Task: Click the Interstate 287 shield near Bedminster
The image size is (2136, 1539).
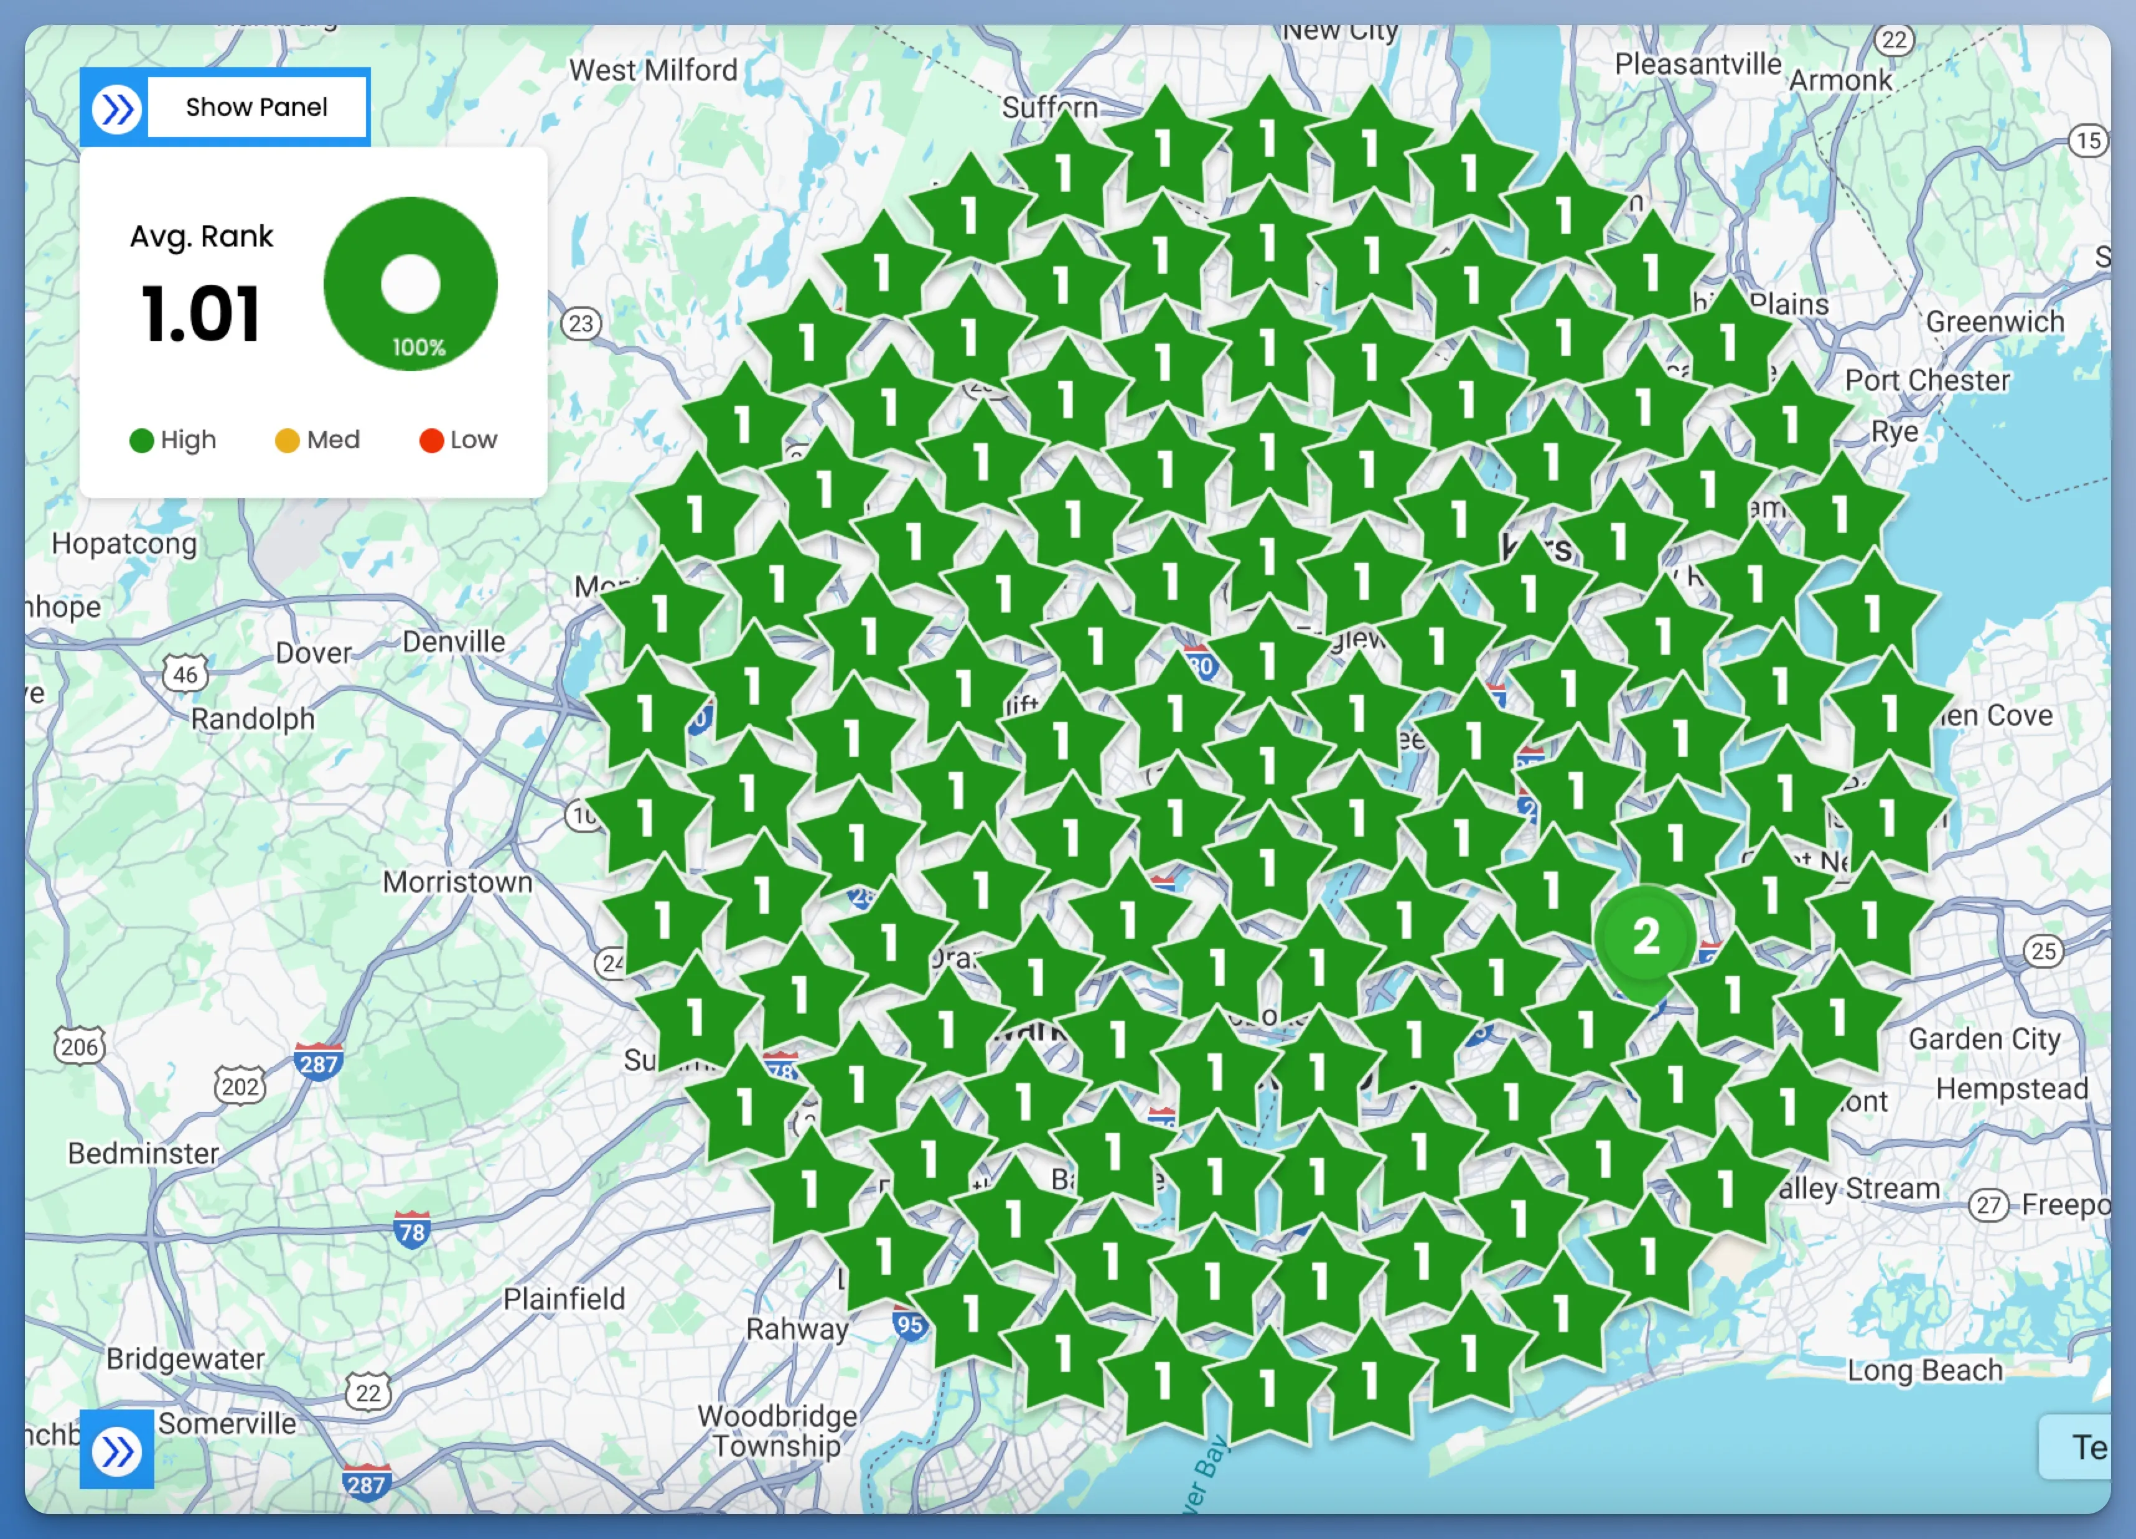Action: [318, 1062]
